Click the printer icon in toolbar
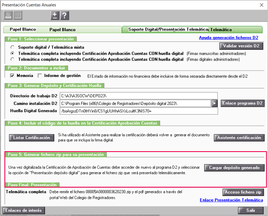The image size is (268, 216). pyautogui.click(x=8, y=15)
